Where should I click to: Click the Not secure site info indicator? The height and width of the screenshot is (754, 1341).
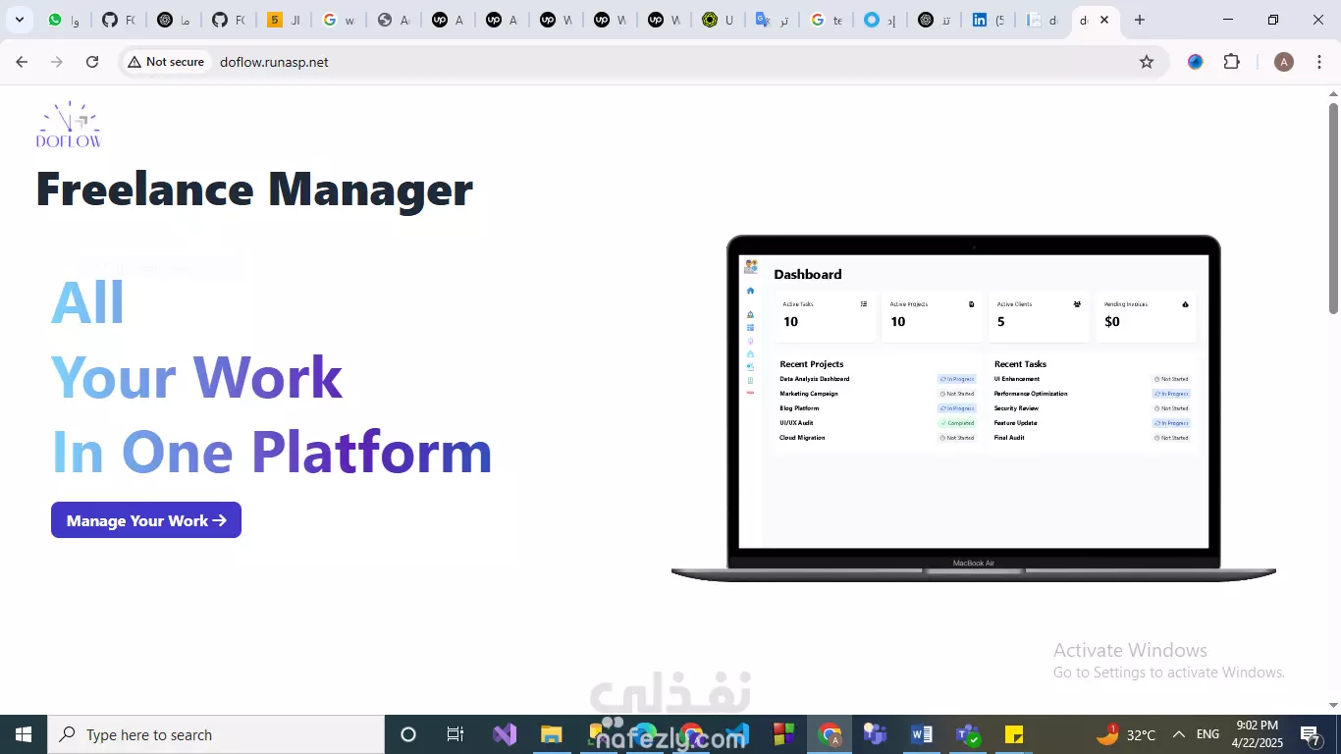point(166,62)
